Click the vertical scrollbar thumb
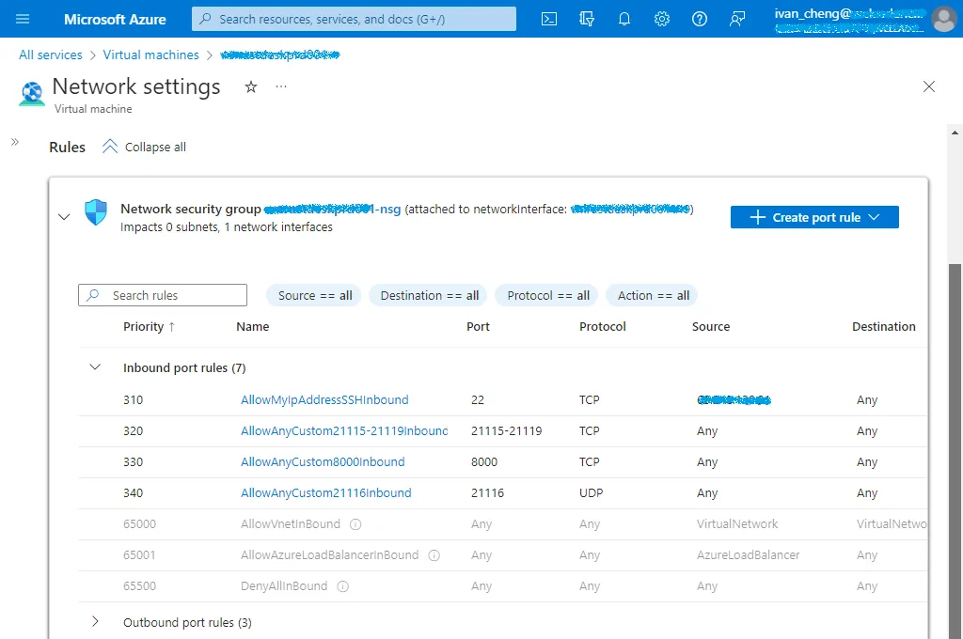Screen dimensions: 963x639 (955, 451)
